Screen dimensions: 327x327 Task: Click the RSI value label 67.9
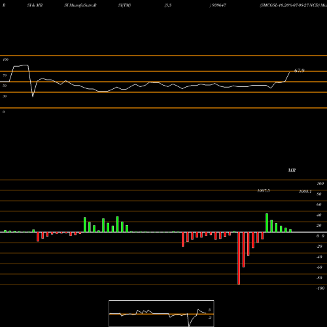tap(300, 71)
